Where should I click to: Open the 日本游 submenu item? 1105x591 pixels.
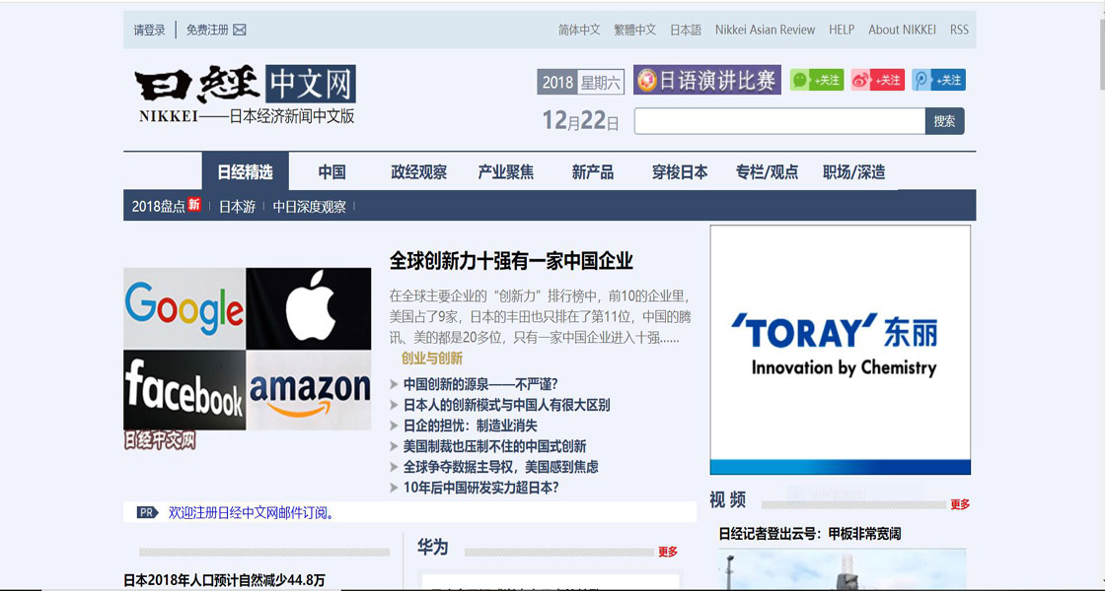[237, 206]
